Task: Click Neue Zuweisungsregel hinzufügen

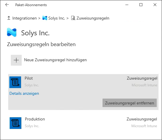Action: click(x=55, y=60)
